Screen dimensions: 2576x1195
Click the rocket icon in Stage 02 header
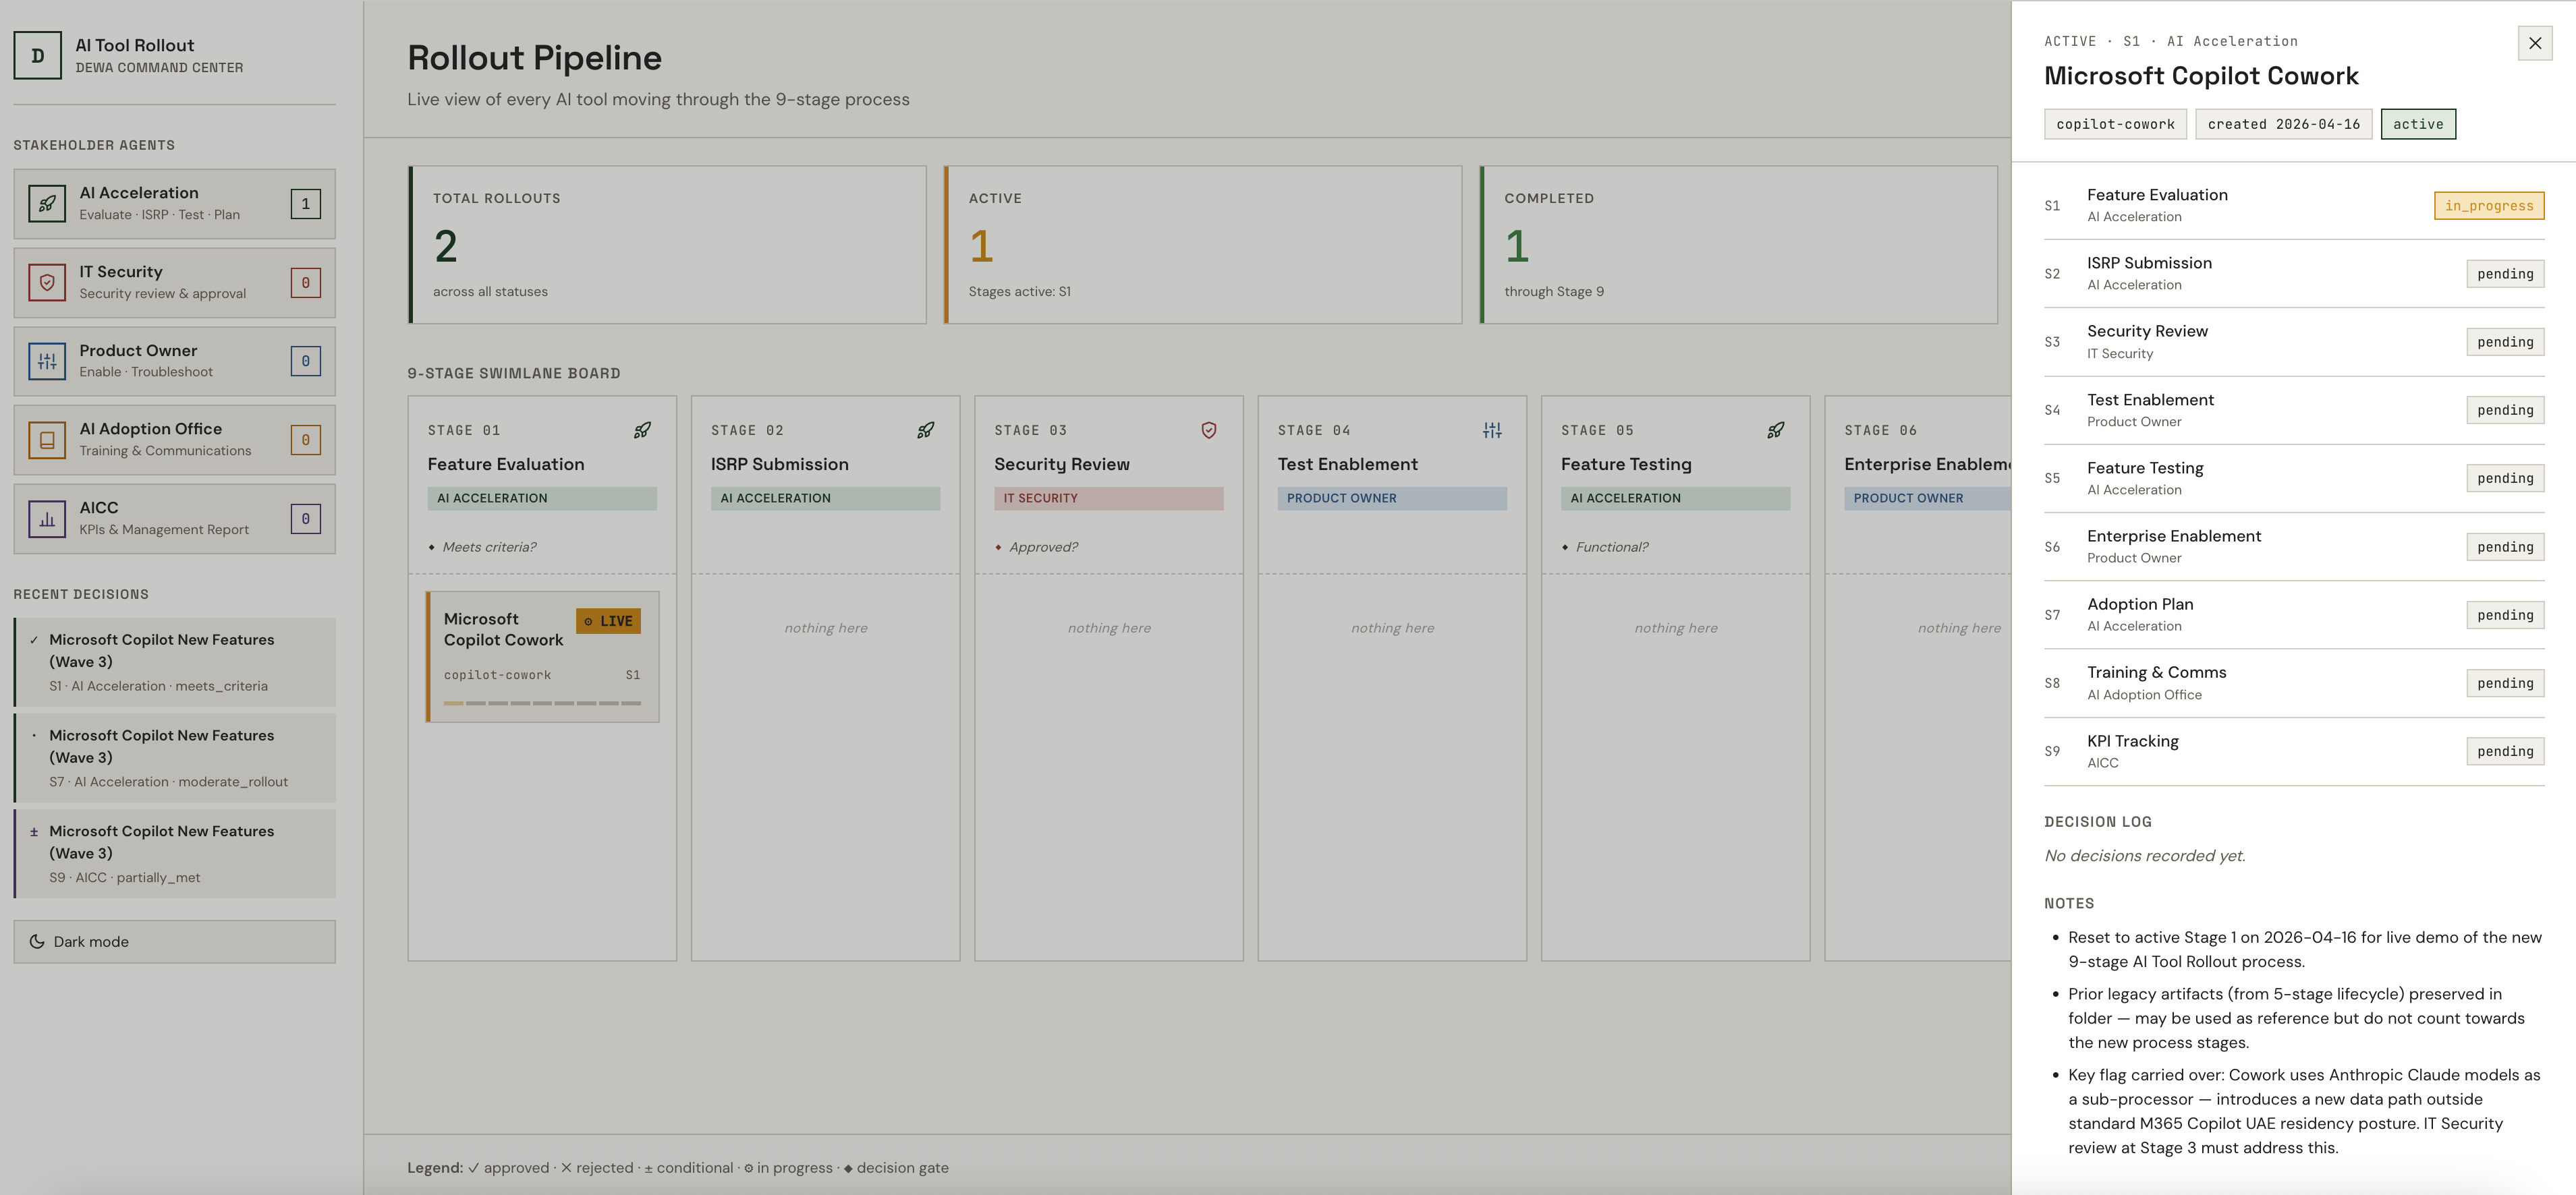[x=925, y=431]
